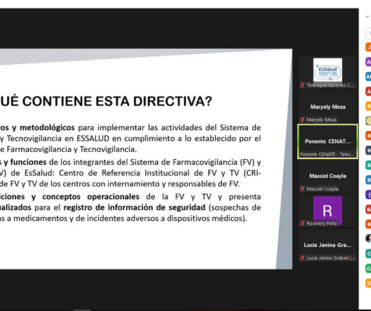Click muted mic icon on Telecapacitaciones tile
371x311 pixels.
[302, 85]
